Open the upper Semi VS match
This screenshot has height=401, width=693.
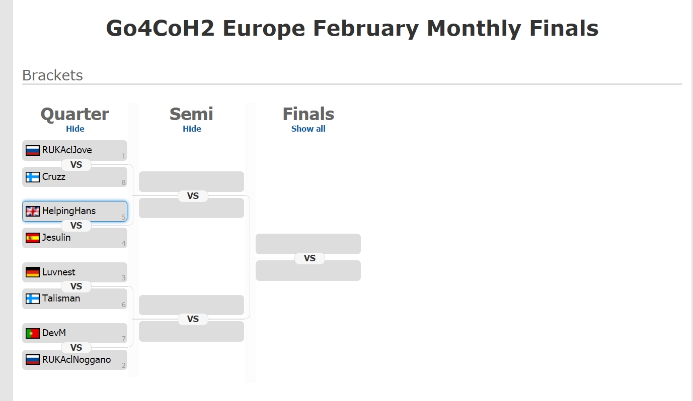point(193,196)
